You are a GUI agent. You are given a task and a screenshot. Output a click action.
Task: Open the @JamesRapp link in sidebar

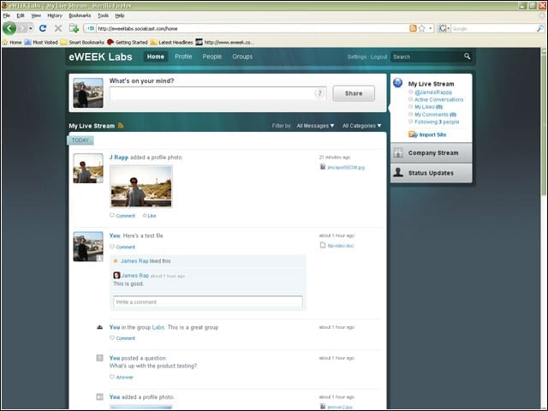point(433,92)
